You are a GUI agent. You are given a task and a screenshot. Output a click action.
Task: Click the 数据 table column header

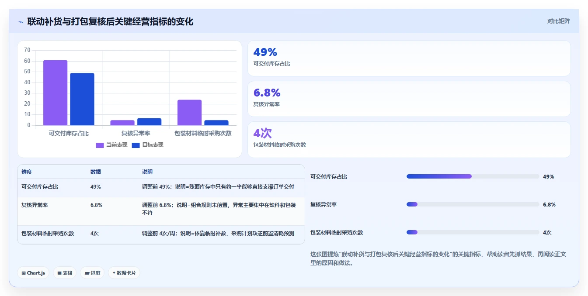click(x=96, y=172)
